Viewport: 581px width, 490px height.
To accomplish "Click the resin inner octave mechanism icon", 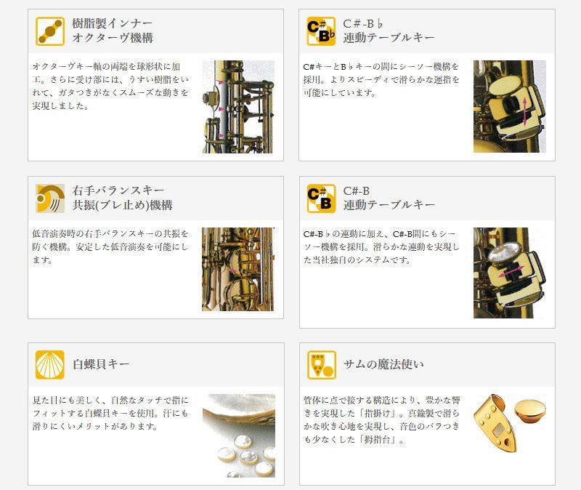I will (x=50, y=31).
